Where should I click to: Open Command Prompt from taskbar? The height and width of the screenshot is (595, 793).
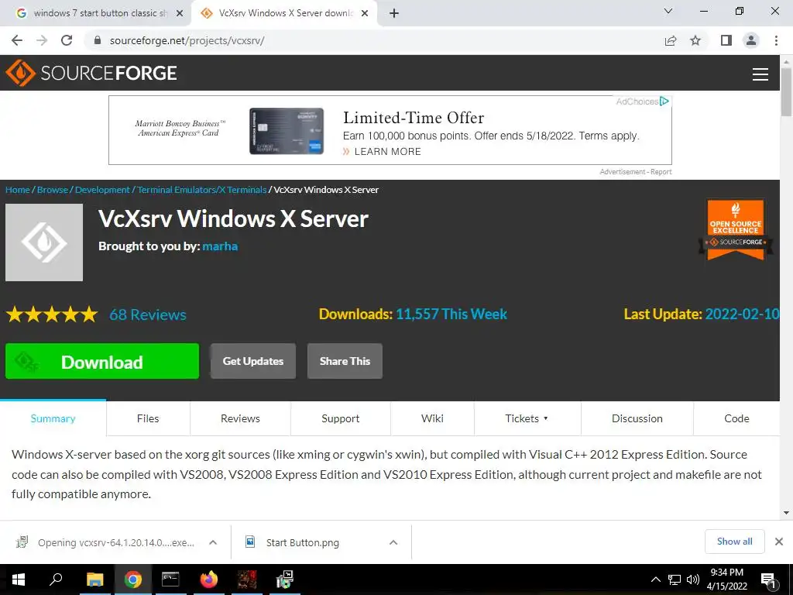coord(170,580)
